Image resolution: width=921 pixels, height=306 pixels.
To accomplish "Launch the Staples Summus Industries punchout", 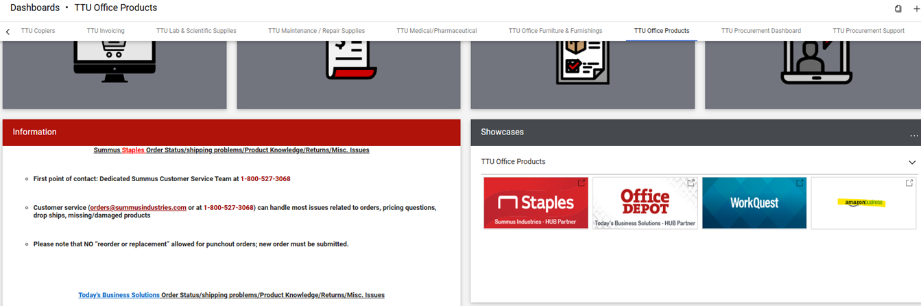I will point(536,202).
